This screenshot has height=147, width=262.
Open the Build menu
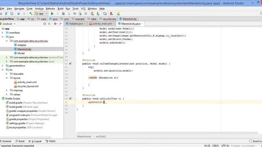pyautogui.click(x=60, y=9)
